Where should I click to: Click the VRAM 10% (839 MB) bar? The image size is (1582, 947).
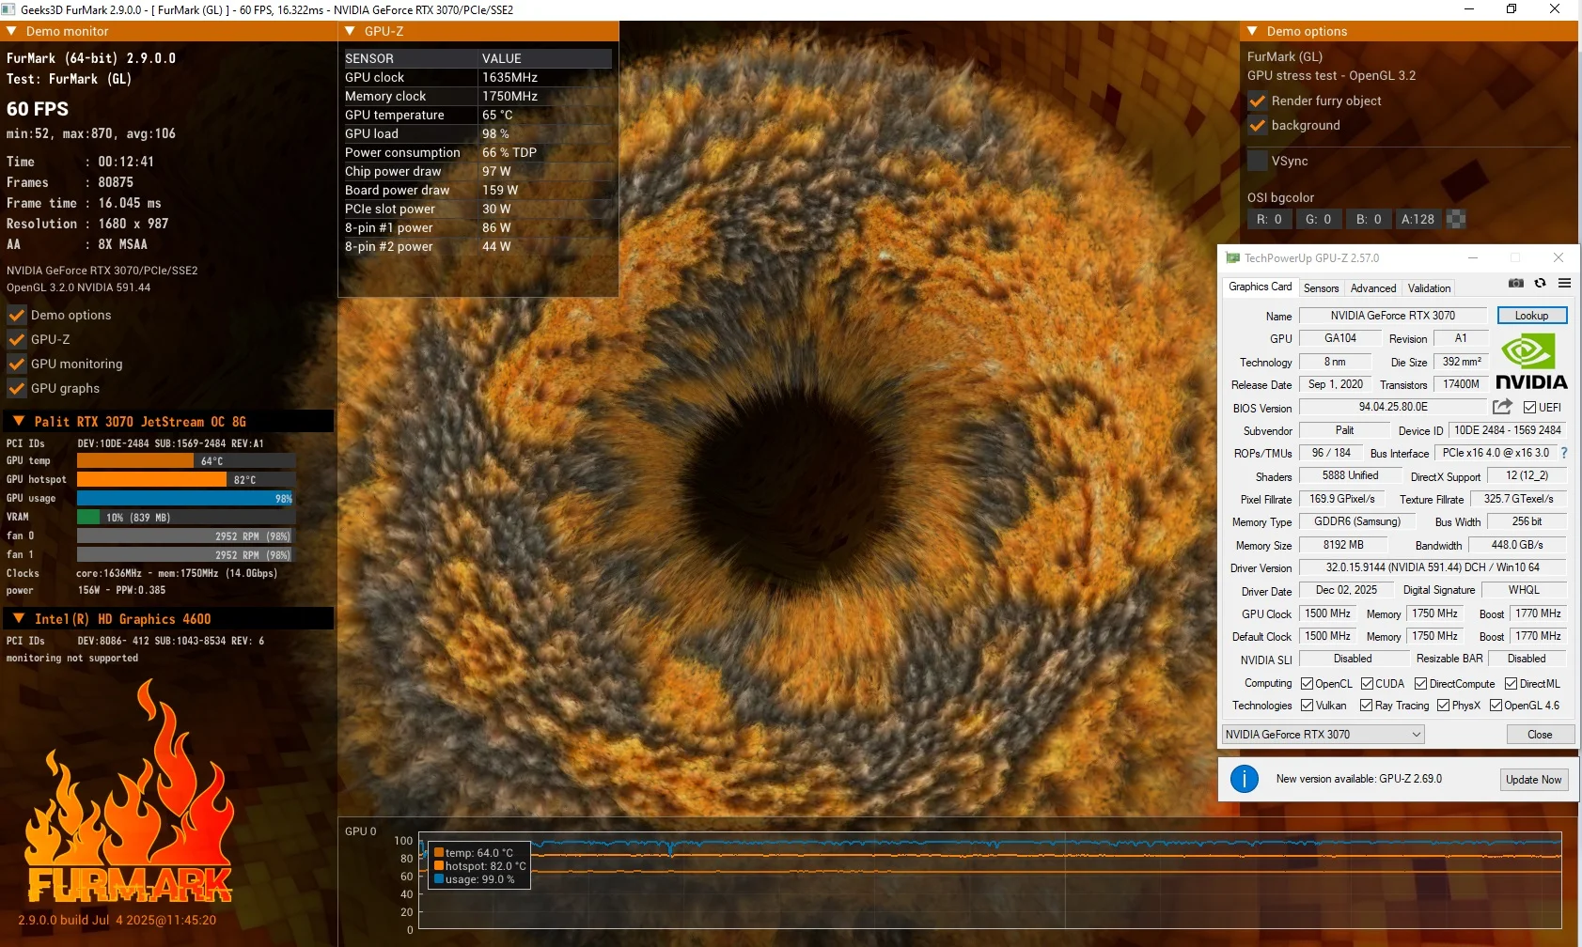(186, 518)
